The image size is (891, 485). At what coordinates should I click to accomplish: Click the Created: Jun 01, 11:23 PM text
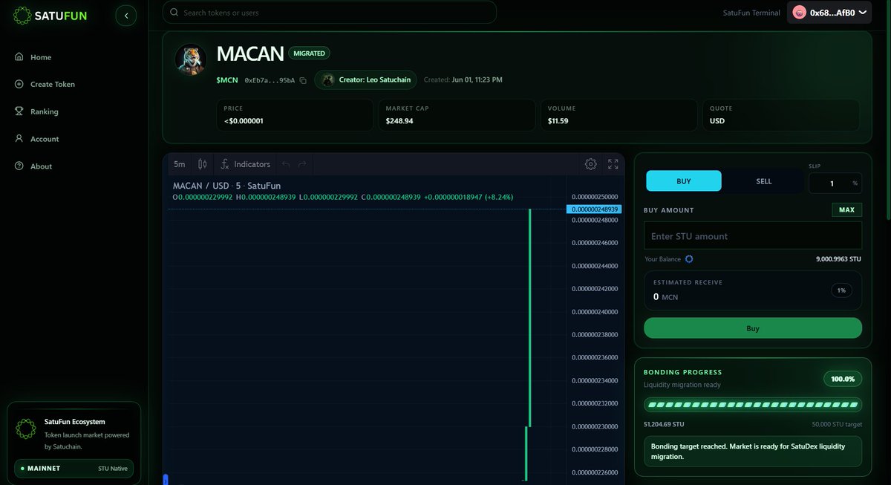click(x=463, y=79)
